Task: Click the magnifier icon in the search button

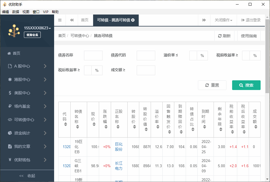Action: click(x=242, y=85)
